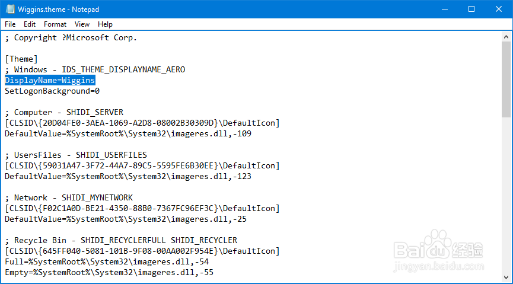This screenshot has width=513, height=284.
Task: Click the vertical scrollbar thumb
Action: tap(506, 79)
